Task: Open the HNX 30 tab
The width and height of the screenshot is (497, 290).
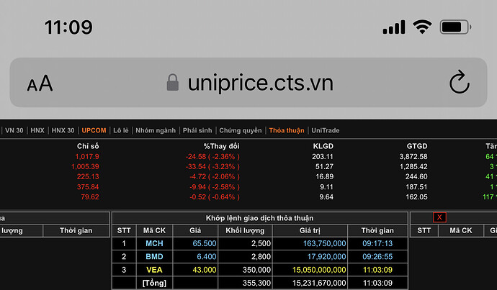Action: [63, 130]
